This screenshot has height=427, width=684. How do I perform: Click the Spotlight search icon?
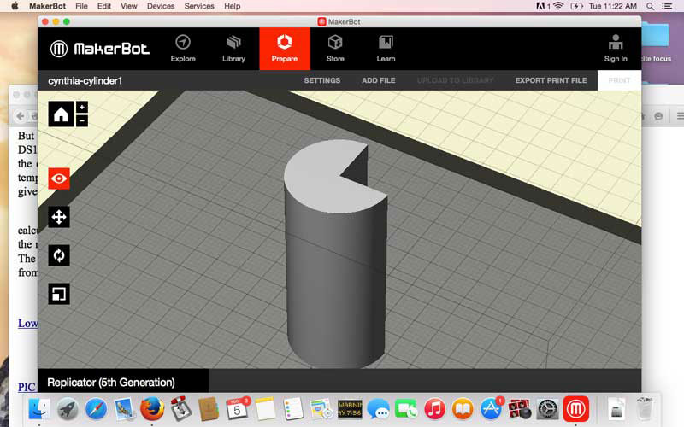[x=650, y=6]
